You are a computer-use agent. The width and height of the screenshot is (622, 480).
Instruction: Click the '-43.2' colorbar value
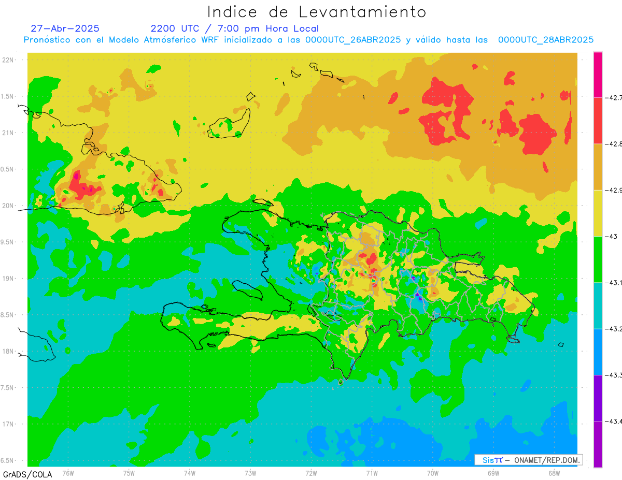(x=614, y=329)
